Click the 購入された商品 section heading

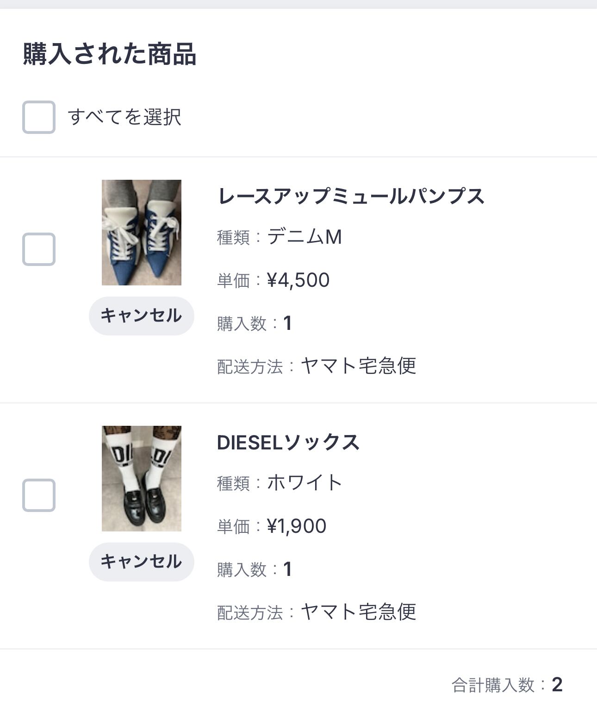110,54
